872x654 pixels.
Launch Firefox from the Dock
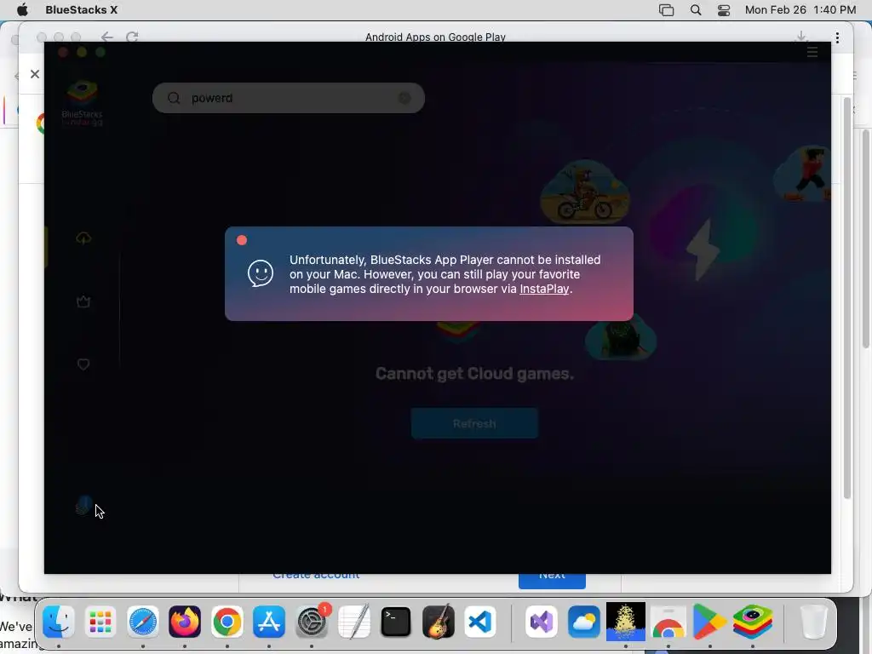coord(185,621)
